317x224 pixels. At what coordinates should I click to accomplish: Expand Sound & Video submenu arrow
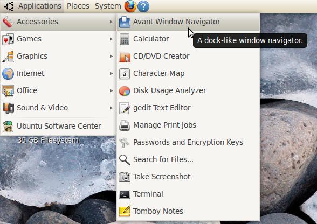click(x=112, y=108)
